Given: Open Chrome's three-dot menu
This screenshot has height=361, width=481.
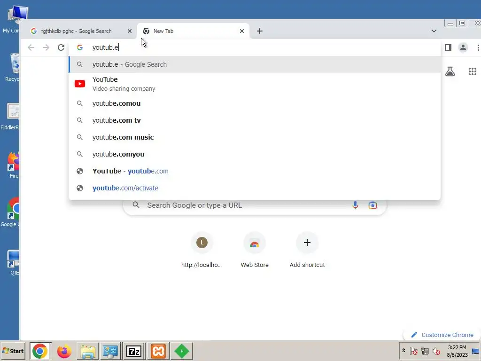Looking at the screenshot, I should 478,47.
